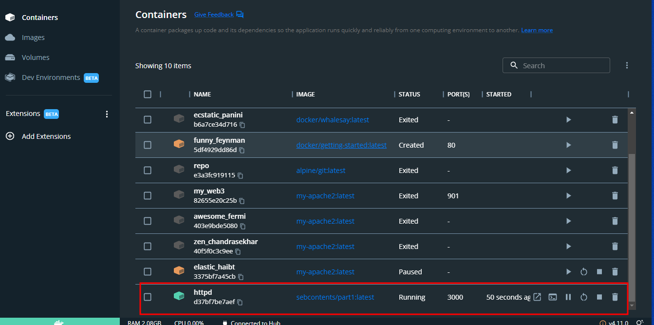This screenshot has height=325, width=654.
Task: Check the ecstatic_panini row checkbox
Action: pos(148,119)
